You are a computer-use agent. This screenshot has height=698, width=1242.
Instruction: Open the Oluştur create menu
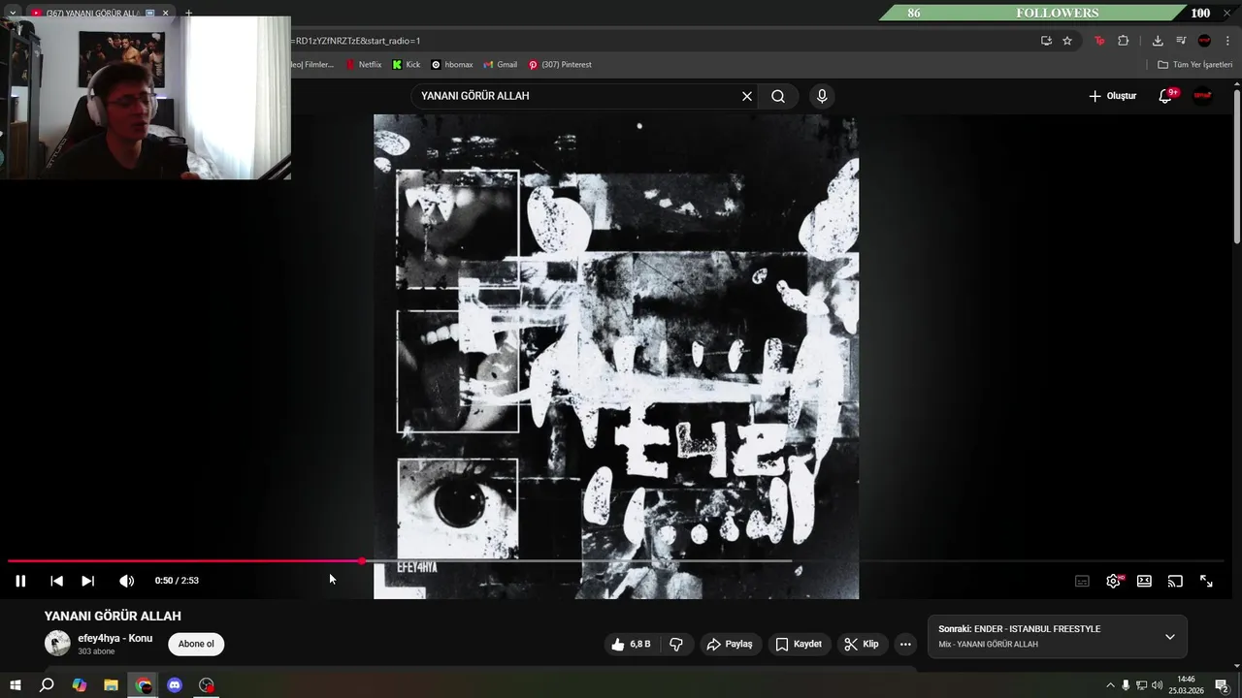(1112, 96)
